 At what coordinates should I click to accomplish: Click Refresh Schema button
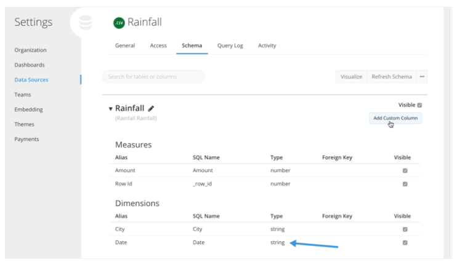coord(392,76)
